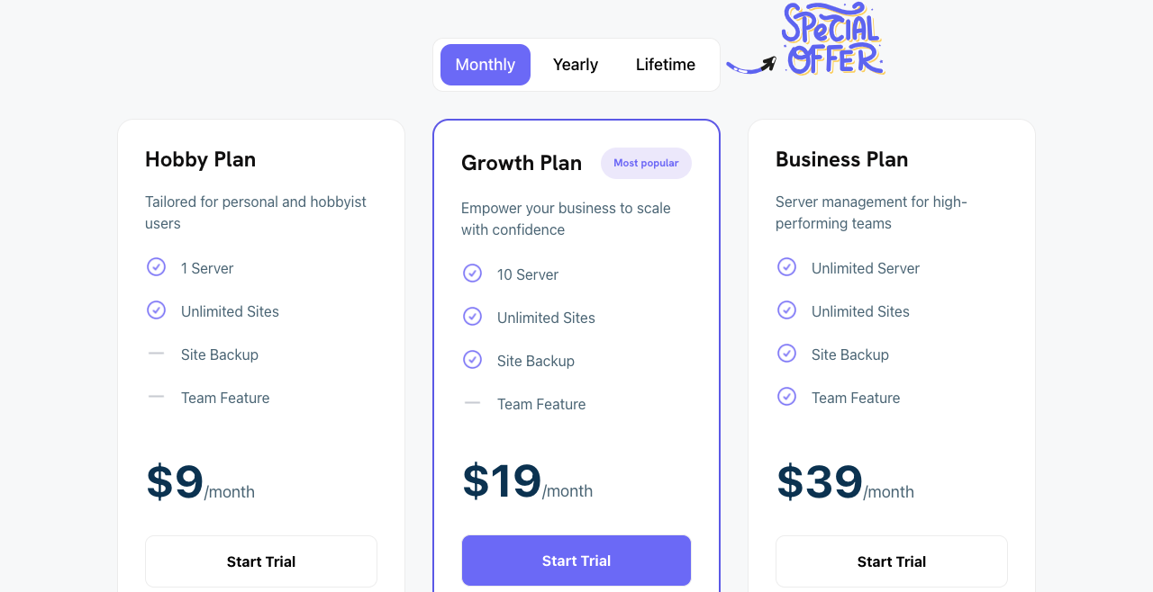Click the $39 per month price

tap(844, 483)
